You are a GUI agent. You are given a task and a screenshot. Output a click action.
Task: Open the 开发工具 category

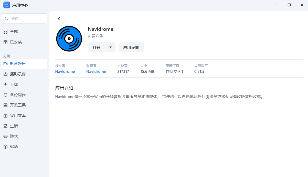24,105
